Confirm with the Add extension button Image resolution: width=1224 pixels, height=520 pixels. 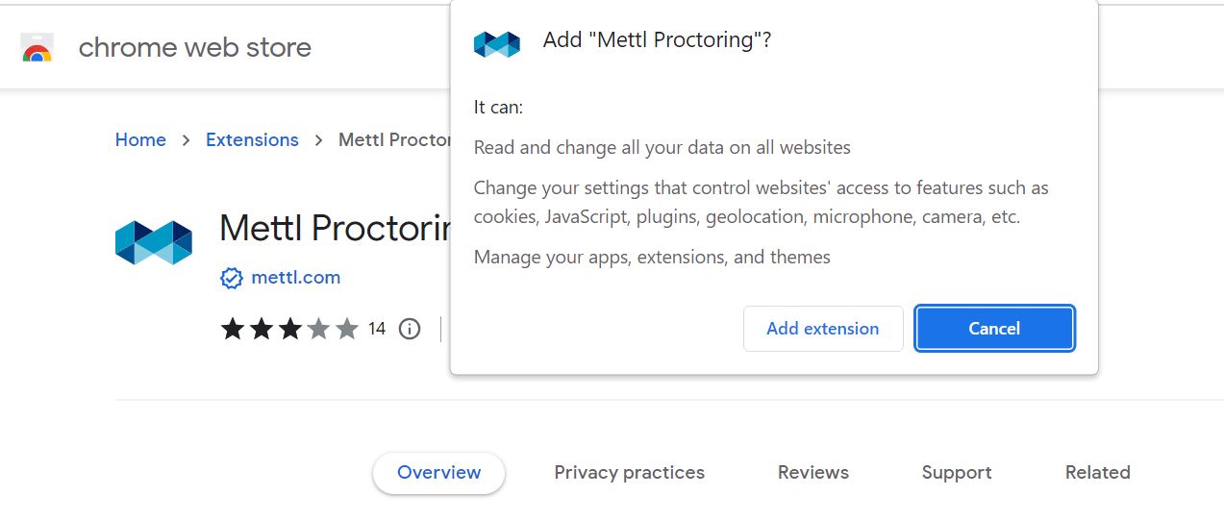pyautogui.click(x=823, y=329)
